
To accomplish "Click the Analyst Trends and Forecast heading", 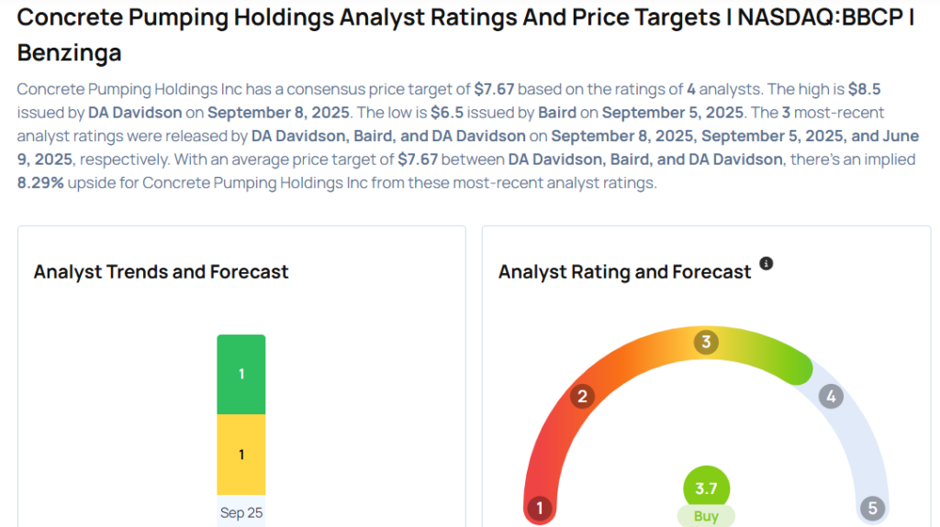I will [161, 271].
